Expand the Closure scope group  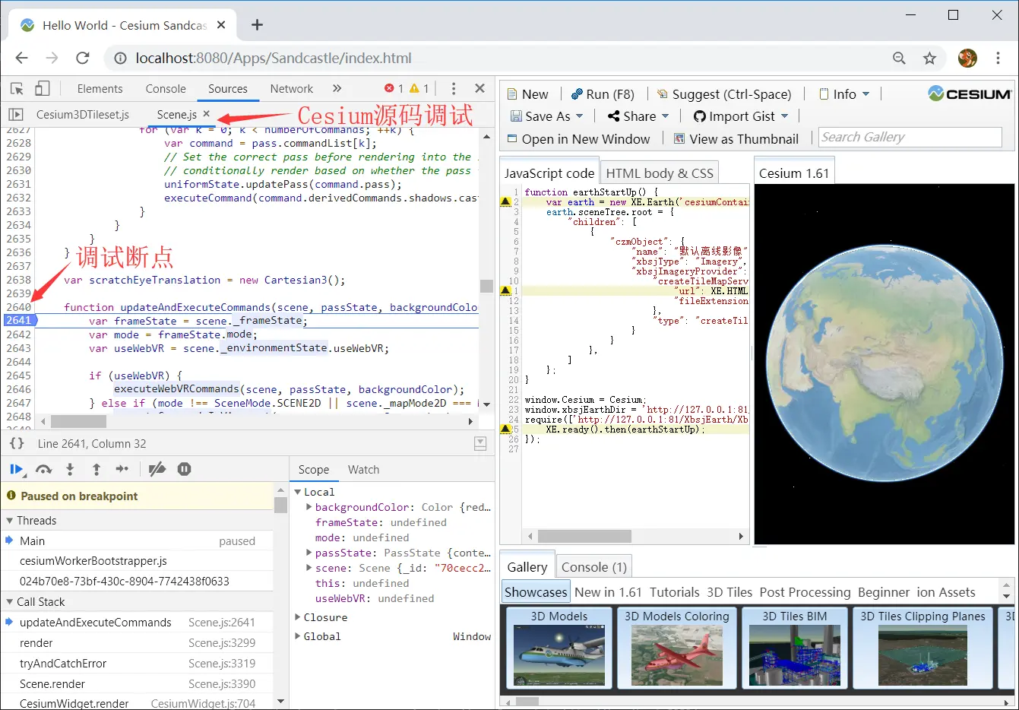(298, 617)
